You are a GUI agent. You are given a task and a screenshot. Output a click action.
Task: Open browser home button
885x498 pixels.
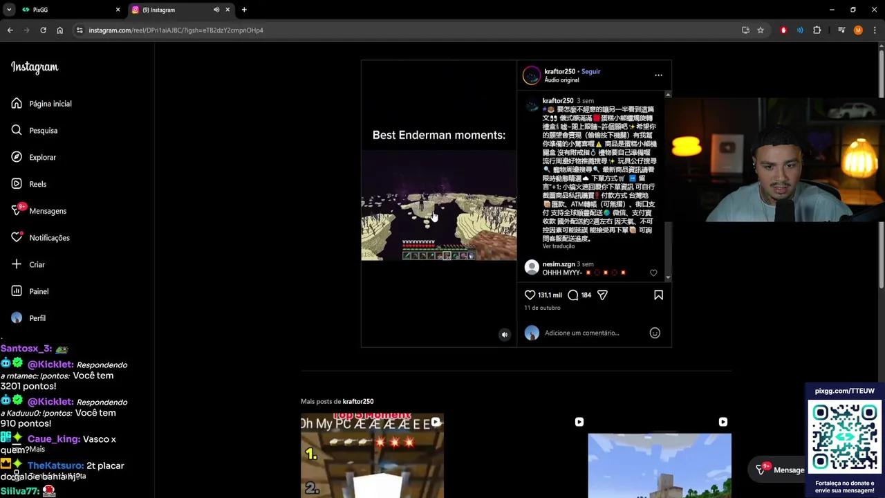pyautogui.click(x=59, y=30)
